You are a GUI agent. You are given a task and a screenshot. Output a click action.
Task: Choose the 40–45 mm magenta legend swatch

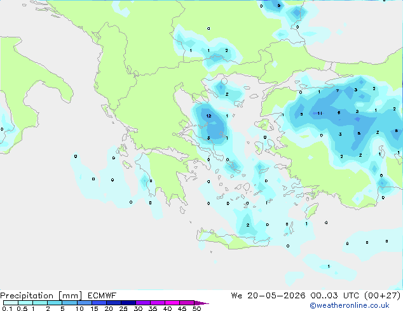tap(172, 303)
